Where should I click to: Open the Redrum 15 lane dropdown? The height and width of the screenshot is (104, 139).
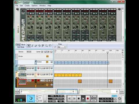[x=43, y=80]
